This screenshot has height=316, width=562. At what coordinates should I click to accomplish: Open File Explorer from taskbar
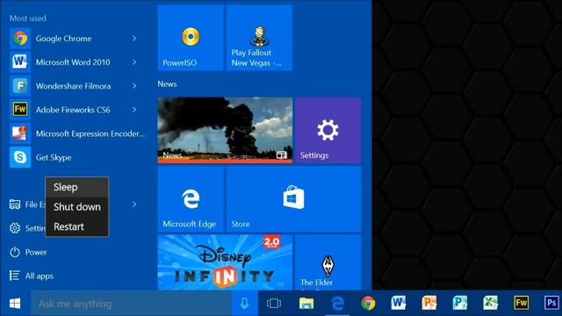306,304
